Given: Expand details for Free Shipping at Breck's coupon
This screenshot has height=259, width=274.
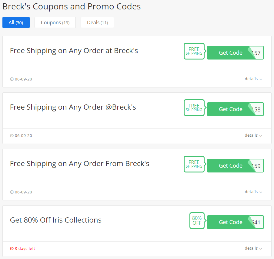Looking at the screenshot, I should tap(253, 79).
